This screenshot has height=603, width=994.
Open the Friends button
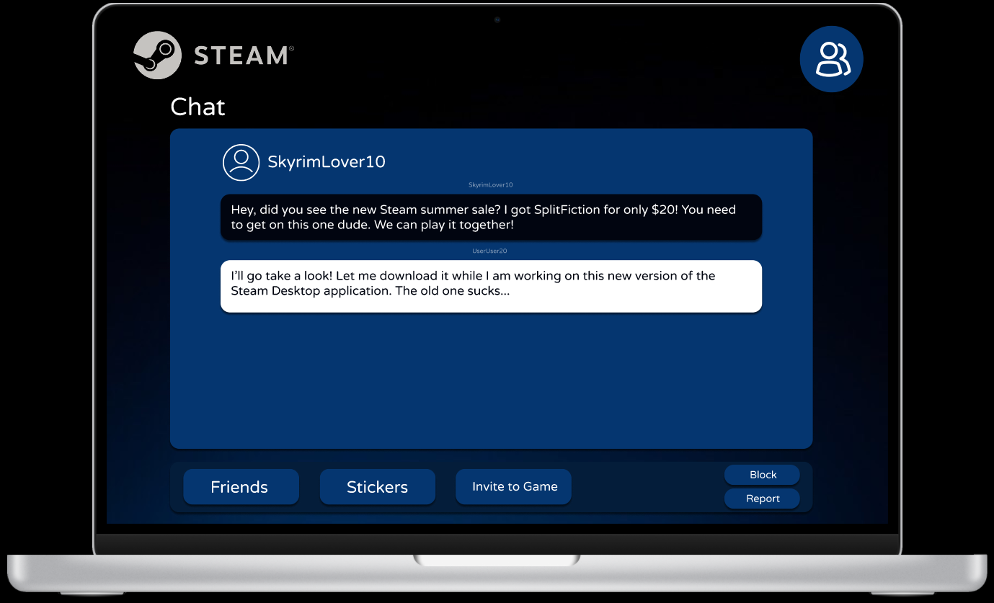pos(241,487)
